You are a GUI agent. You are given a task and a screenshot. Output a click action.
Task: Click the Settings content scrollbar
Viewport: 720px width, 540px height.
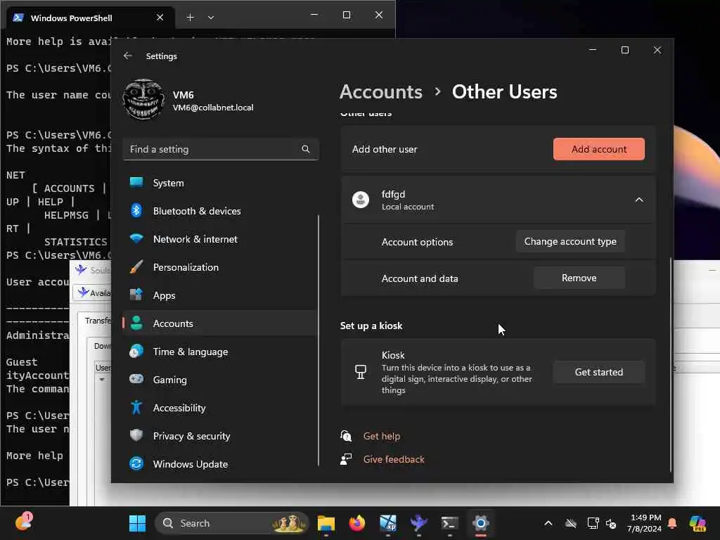pos(670,365)
